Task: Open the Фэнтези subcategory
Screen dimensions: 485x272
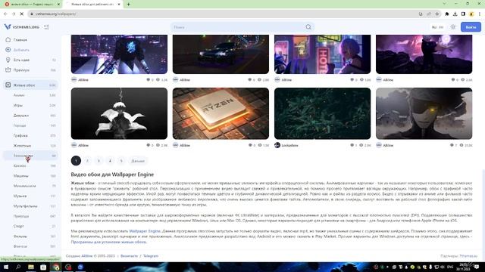Action: [30, 246]
